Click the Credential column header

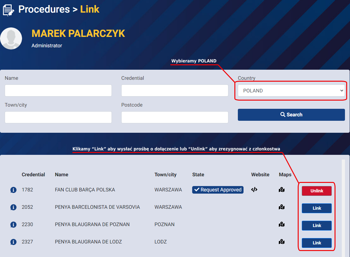pyautogui.click(x=33, y=174)
